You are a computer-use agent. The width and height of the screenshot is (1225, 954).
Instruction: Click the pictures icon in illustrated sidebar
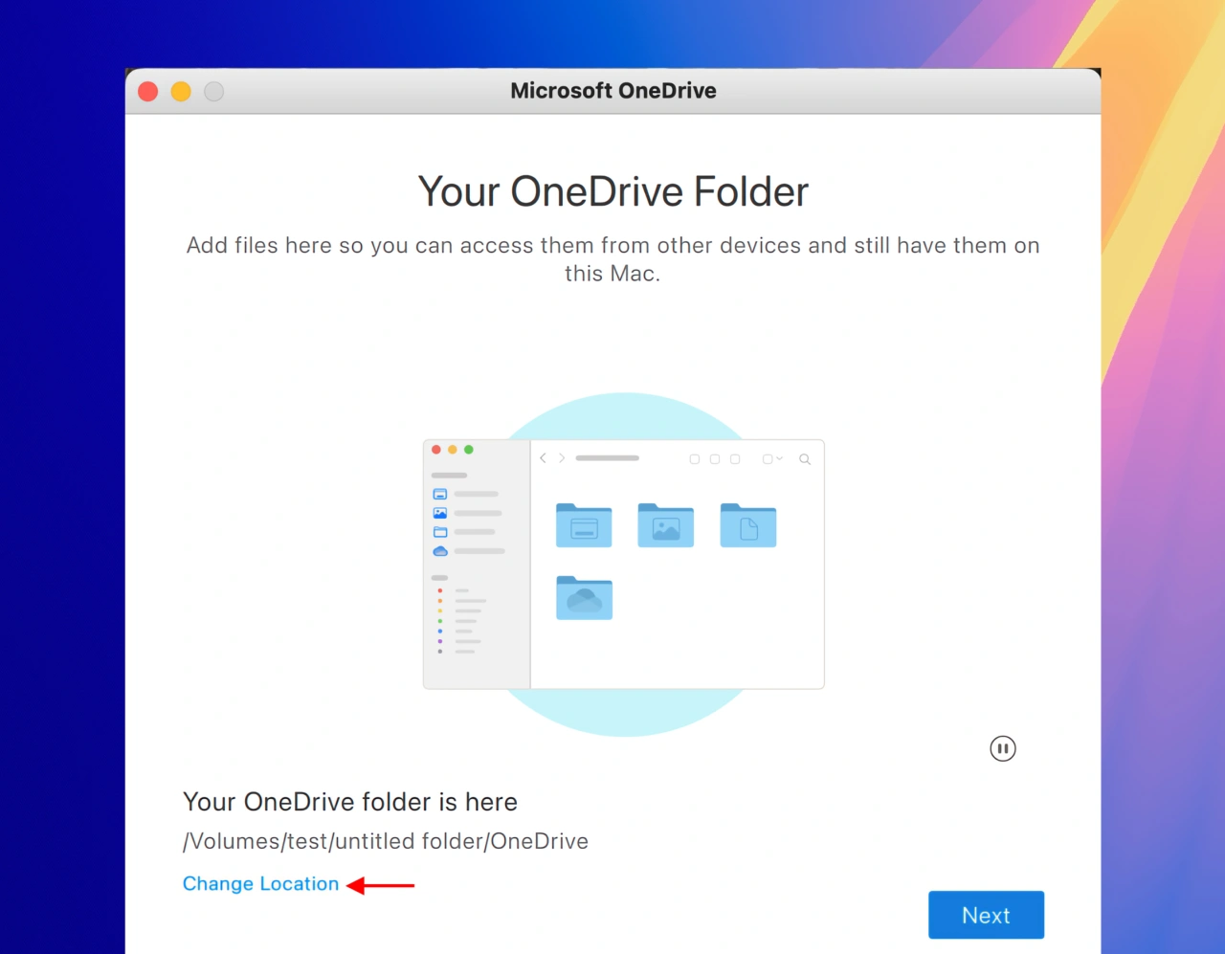pyautogui.click(x=440, y=513)
